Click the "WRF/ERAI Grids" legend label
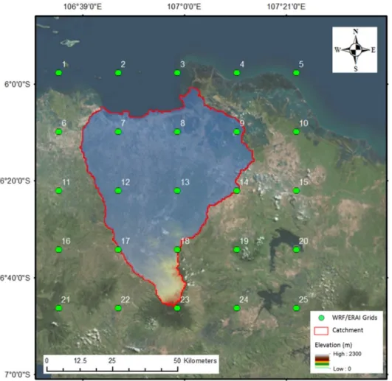This screenshot has height=381, width=392. click(x=355, y=318)
